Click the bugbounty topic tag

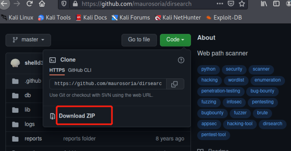point(212,113)
